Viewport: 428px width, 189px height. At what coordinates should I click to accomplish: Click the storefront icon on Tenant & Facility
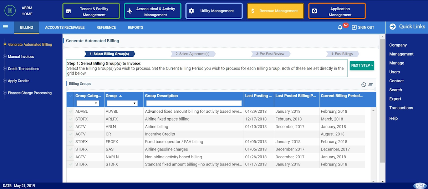pyautogui.click(x=68, y=11)
